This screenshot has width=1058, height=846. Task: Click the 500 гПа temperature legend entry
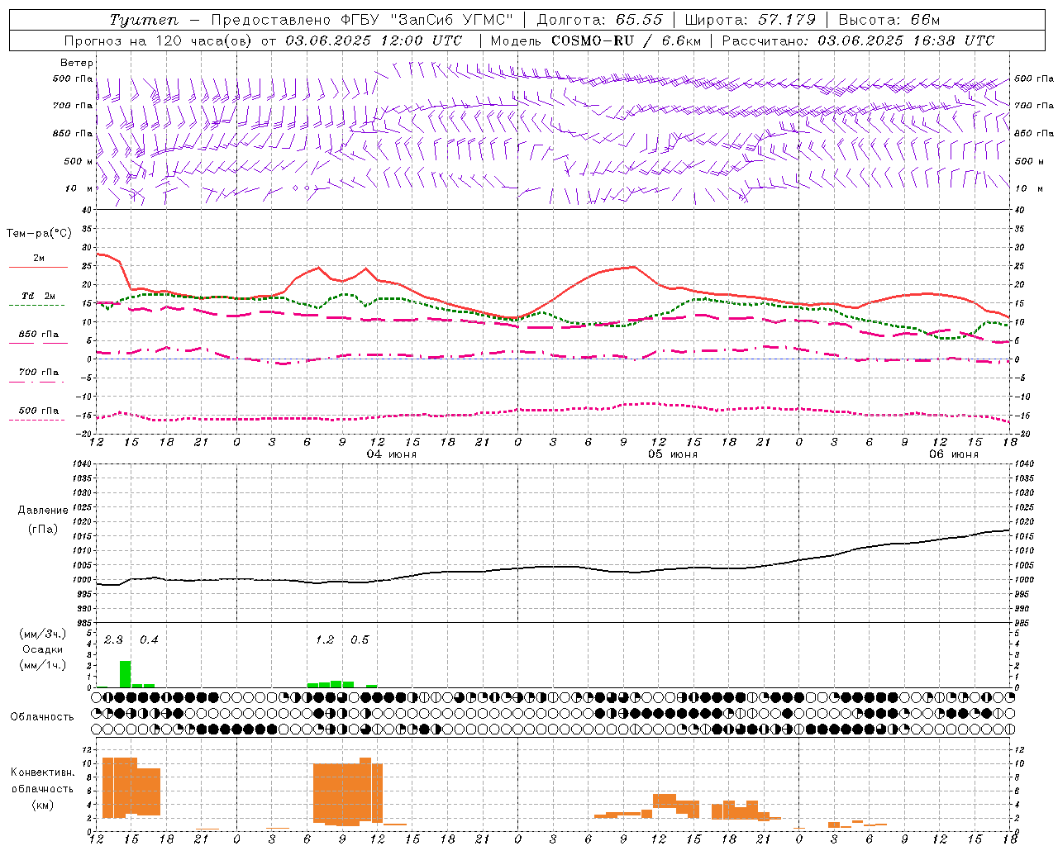coord(39,411)
